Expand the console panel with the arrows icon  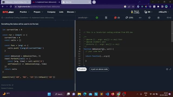(x=170, y=69)
